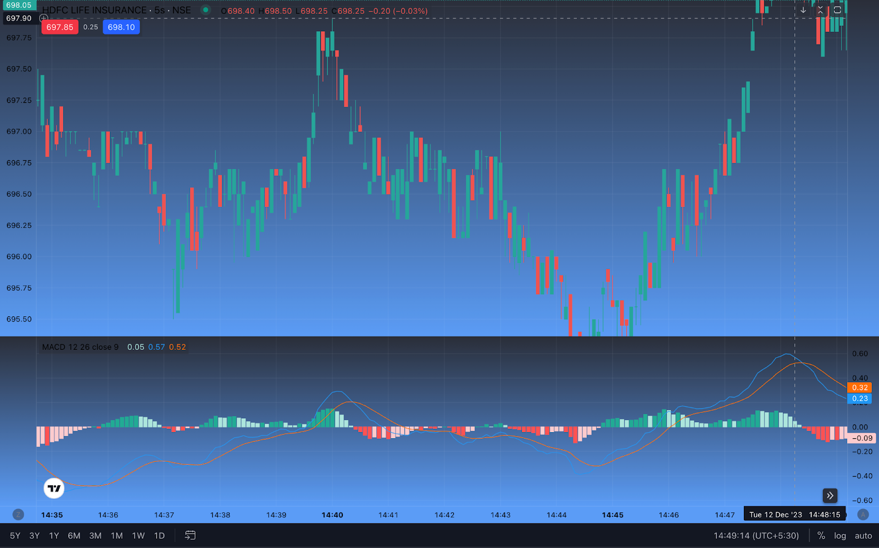This screenshot has width=879, height=548.
Task: Click the Z timezone circle icon
Action: [x=18, y=515]
